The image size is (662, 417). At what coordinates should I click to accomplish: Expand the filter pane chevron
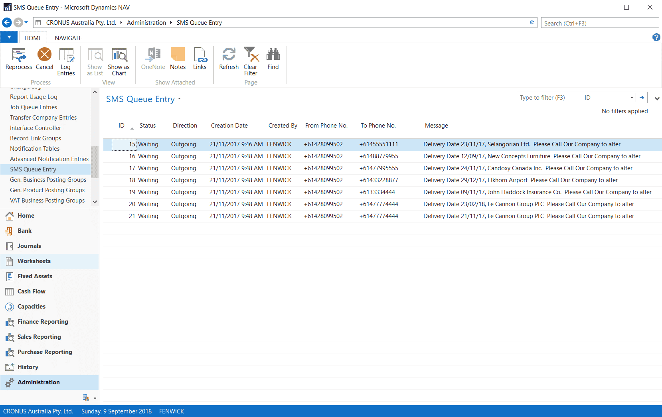657,98
